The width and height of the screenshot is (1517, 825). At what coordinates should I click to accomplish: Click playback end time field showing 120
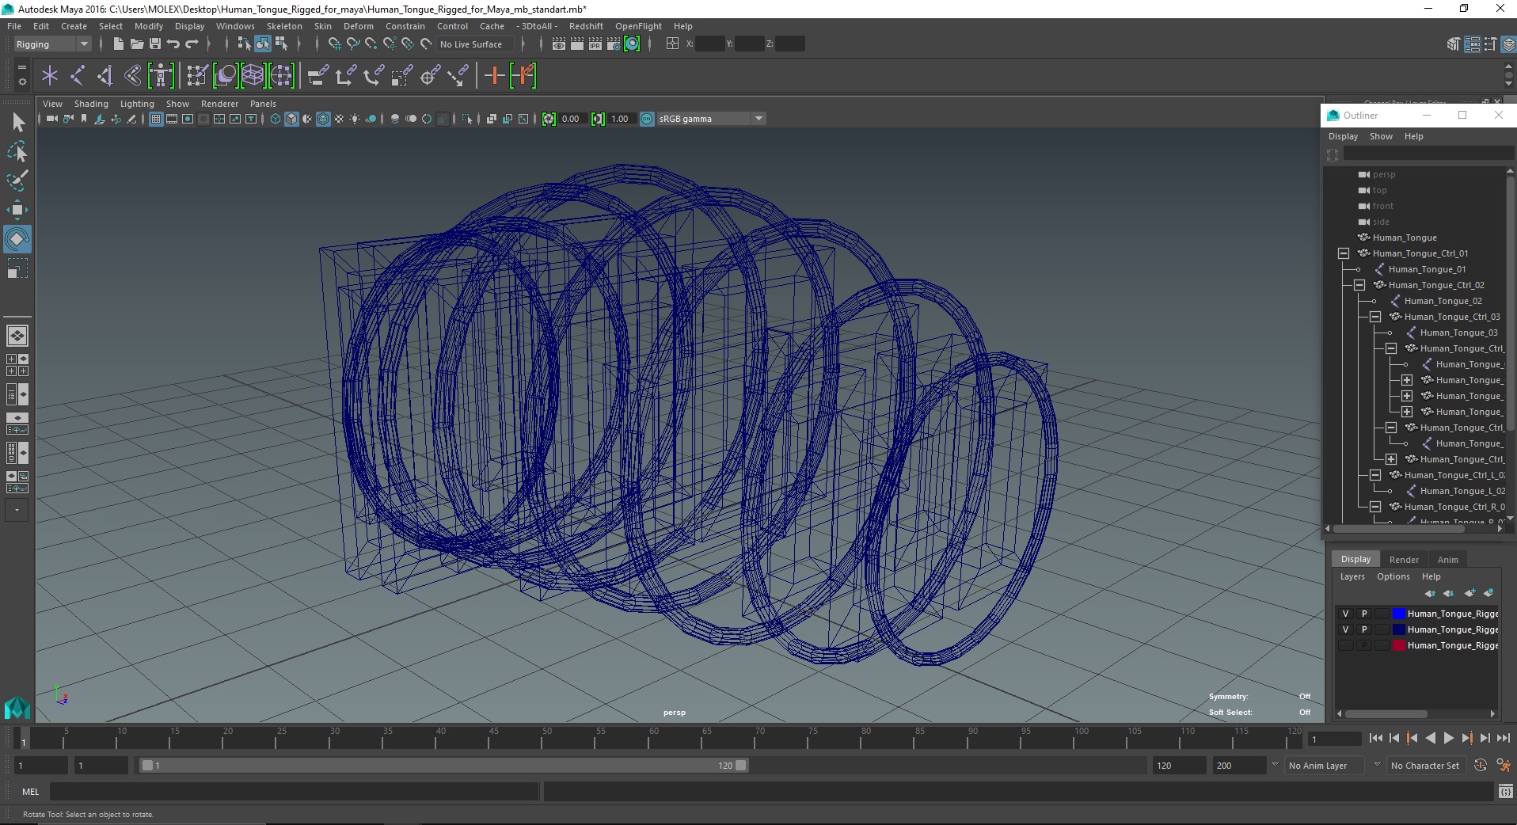click(1178, 766)
